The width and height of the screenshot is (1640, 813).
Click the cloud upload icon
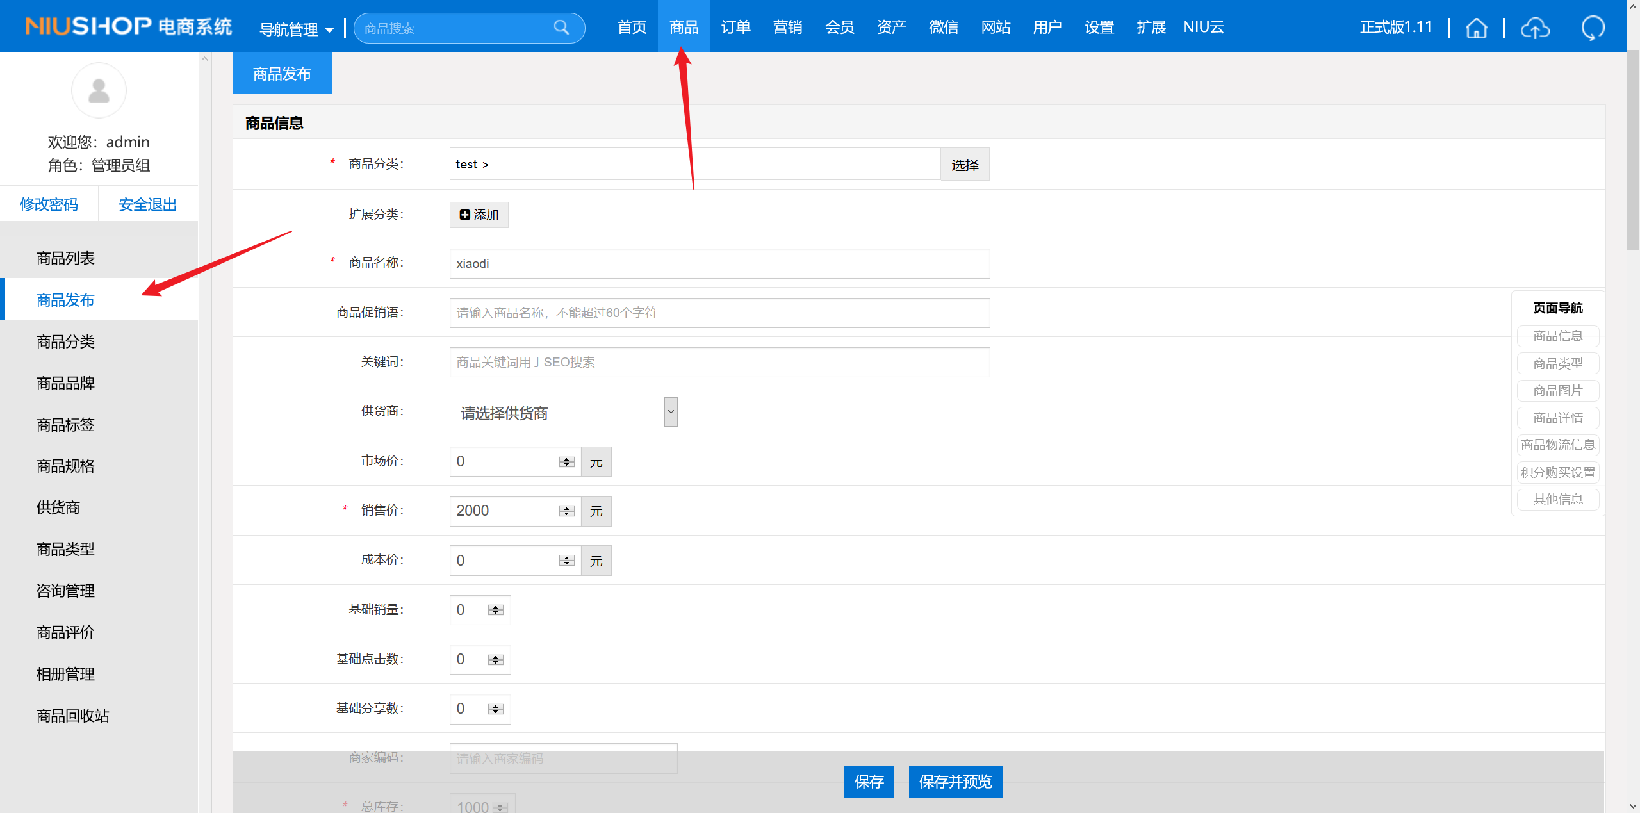[x=1535, y=28]
